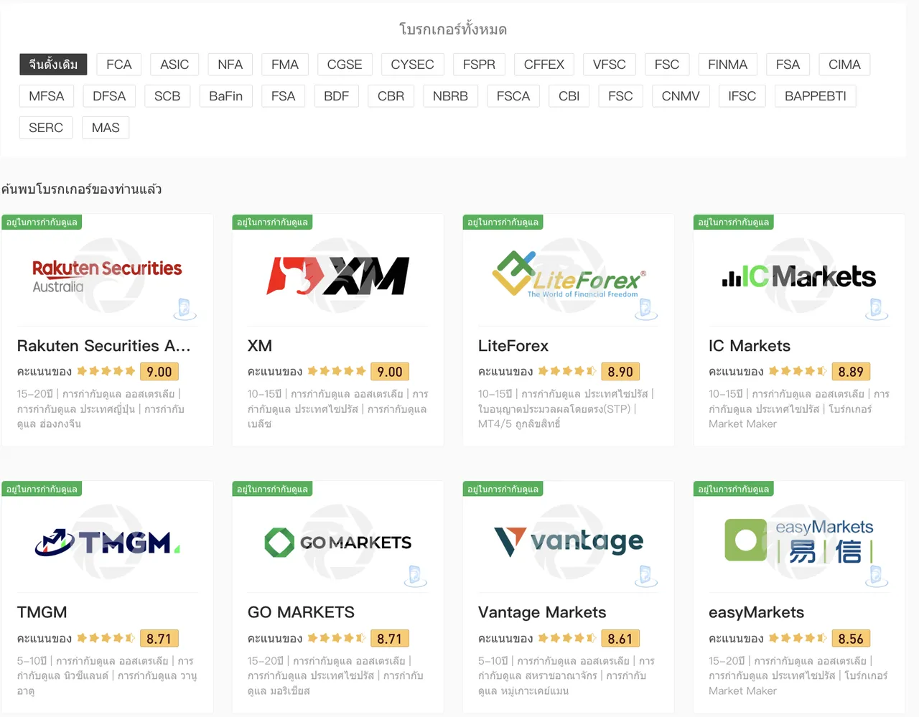Image resolution: width=919 pixels, height=717 pixels.
Task: Go to the LiteForex broker title
Action: pyautogui.click(x=513, y=346)
